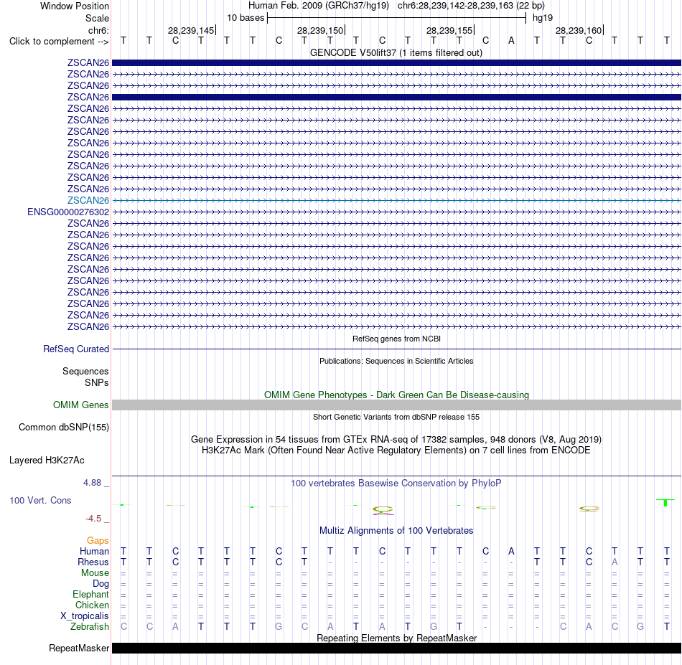The image size is (682, 665).
Task: Open the ENSG00000276302 transcript label
Action: pyautogui.click(x=68, y=212)
